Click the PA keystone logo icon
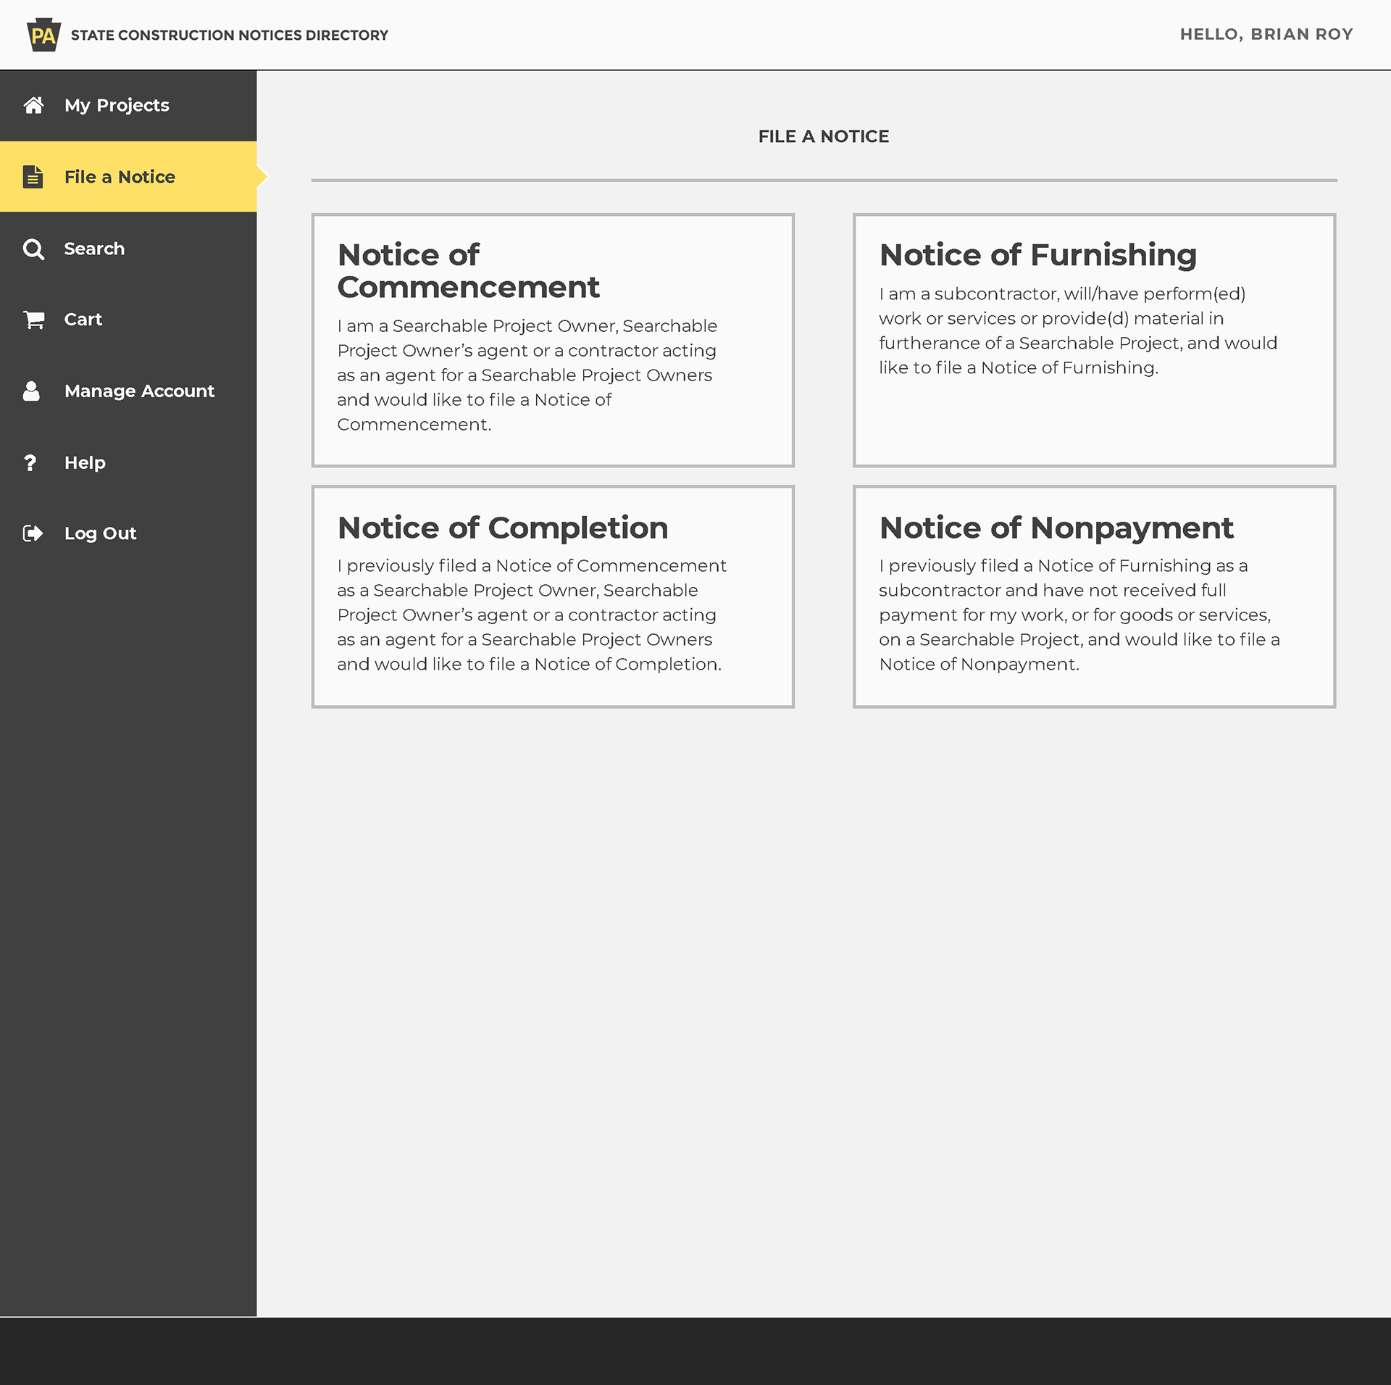The width and height of the screenshot is (1391, 1385). click(x=43, y=35)
